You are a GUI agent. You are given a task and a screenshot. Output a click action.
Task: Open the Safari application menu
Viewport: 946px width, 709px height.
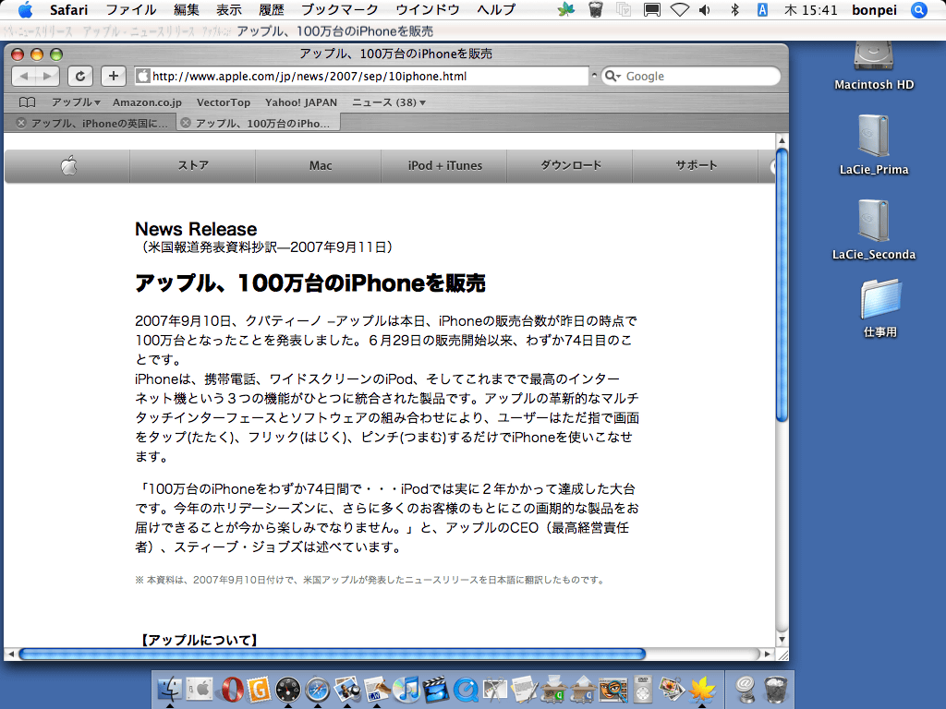68,9
